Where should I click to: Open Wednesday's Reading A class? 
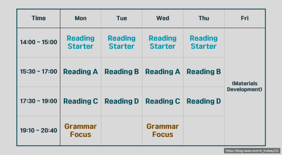(x=162, y=71)
